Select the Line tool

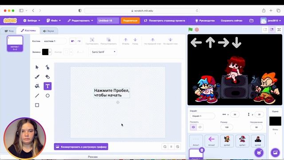click(37, 96)
